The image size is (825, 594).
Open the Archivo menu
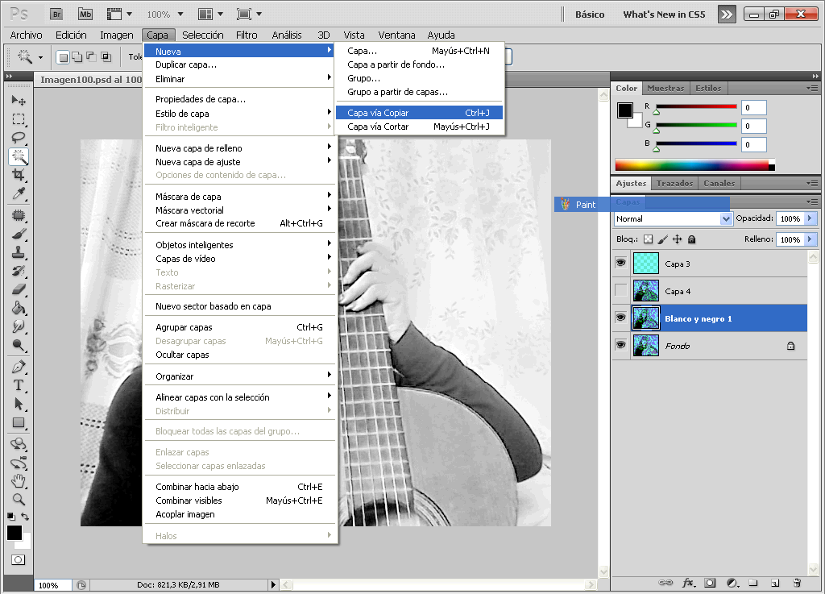pyautogui.click(x=27, y=35)
